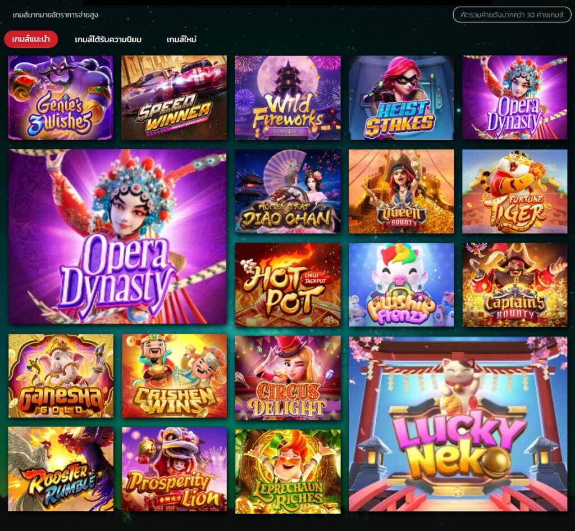Open the Circus Delight game tile

click(x=288, y=378)
